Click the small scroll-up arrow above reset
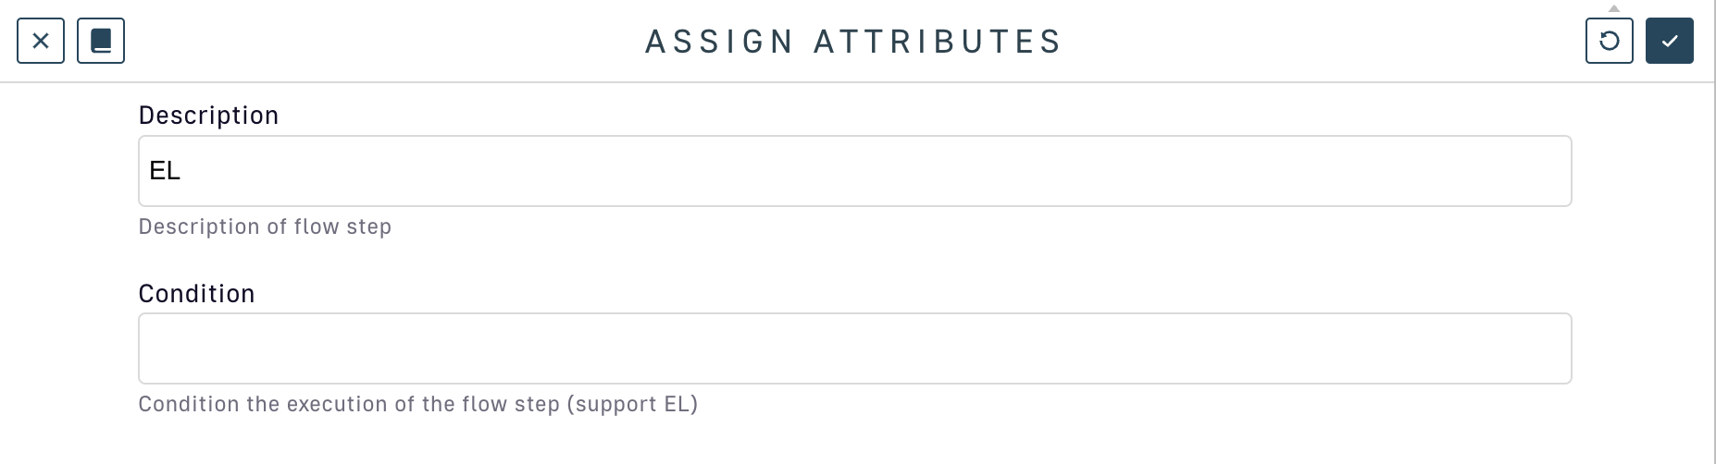 1614,8
